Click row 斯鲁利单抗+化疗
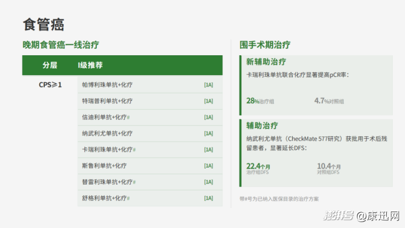405x228 pixels. pyautogui.click(x=150, y=166)
